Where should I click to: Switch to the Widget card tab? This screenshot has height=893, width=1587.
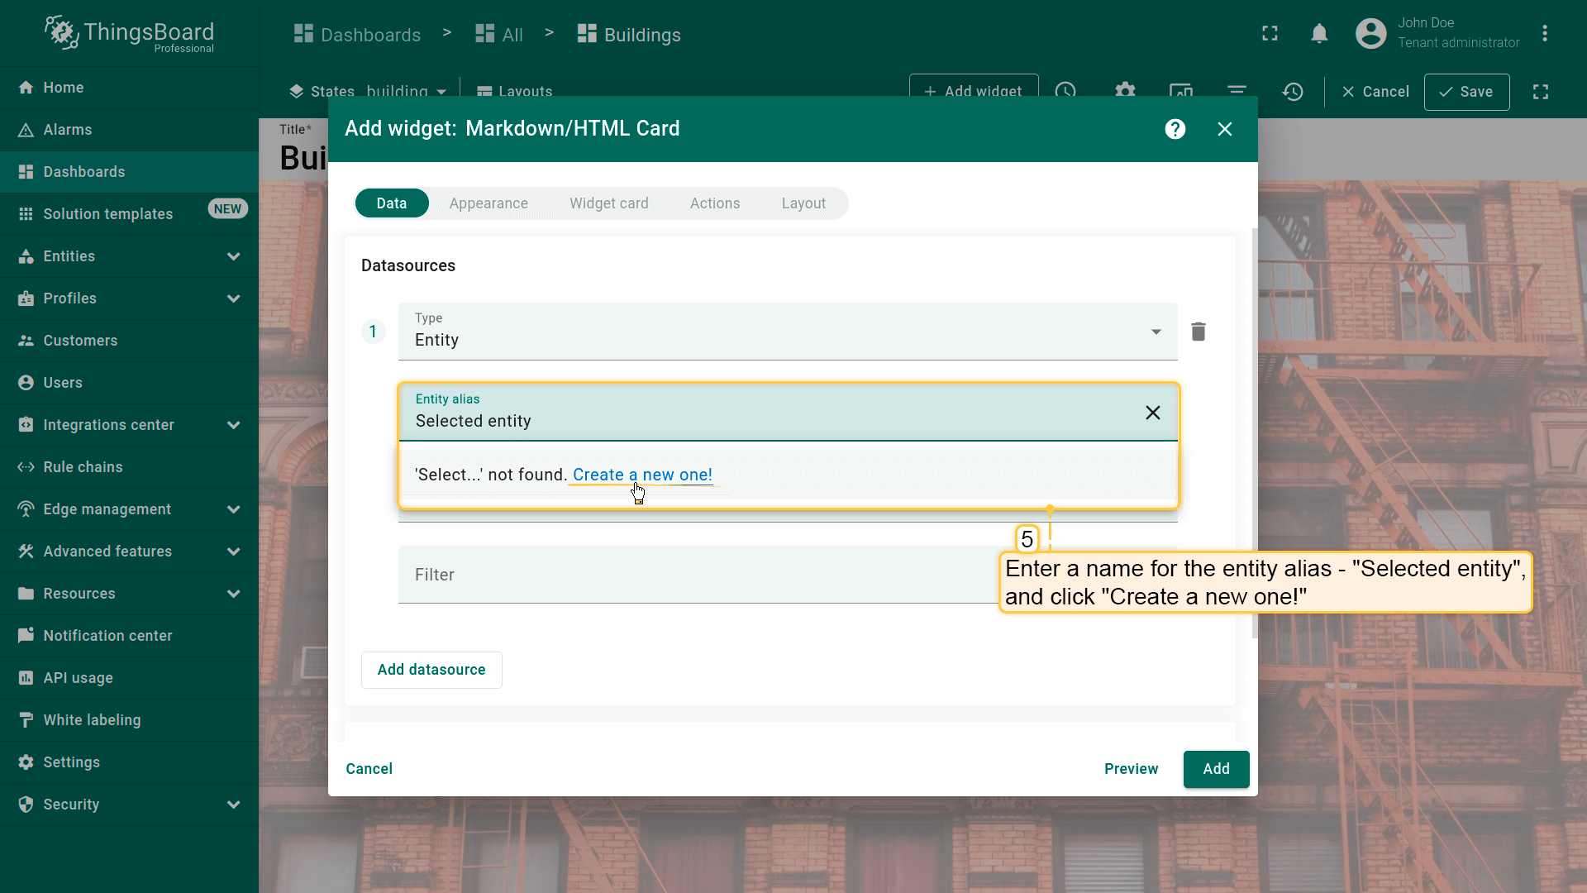(x=608, y=203)
